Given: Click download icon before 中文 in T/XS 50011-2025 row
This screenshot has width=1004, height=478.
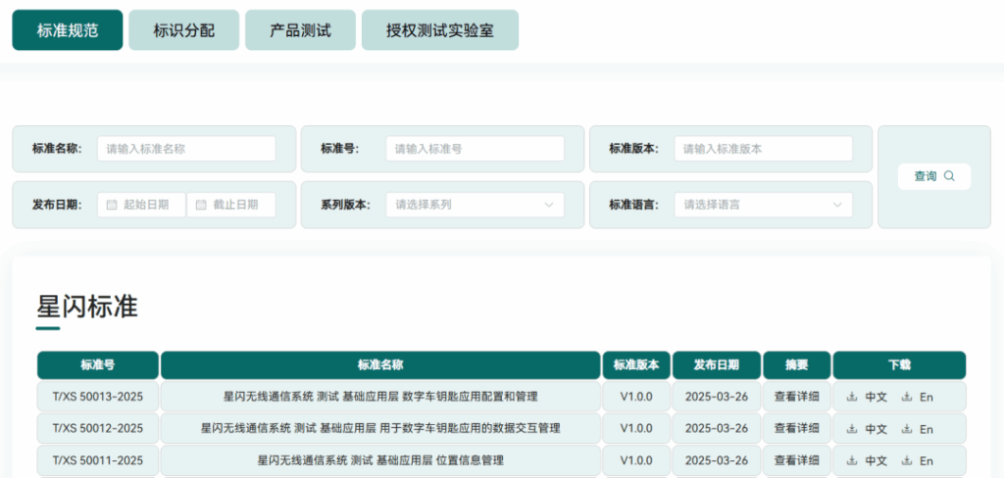Looking at the screenshot, I should pos(852,460).
